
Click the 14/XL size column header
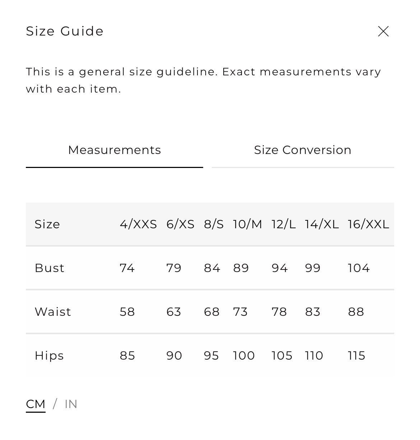point(322,224)
